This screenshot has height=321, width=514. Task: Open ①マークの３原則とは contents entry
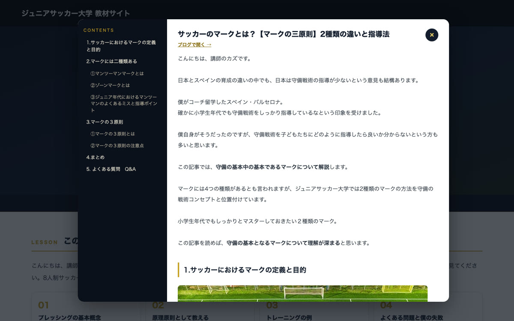[113, 134]
